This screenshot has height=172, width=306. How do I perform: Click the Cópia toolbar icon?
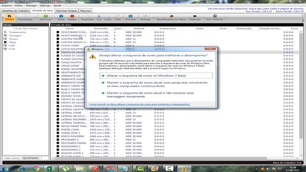coord(108,18)
